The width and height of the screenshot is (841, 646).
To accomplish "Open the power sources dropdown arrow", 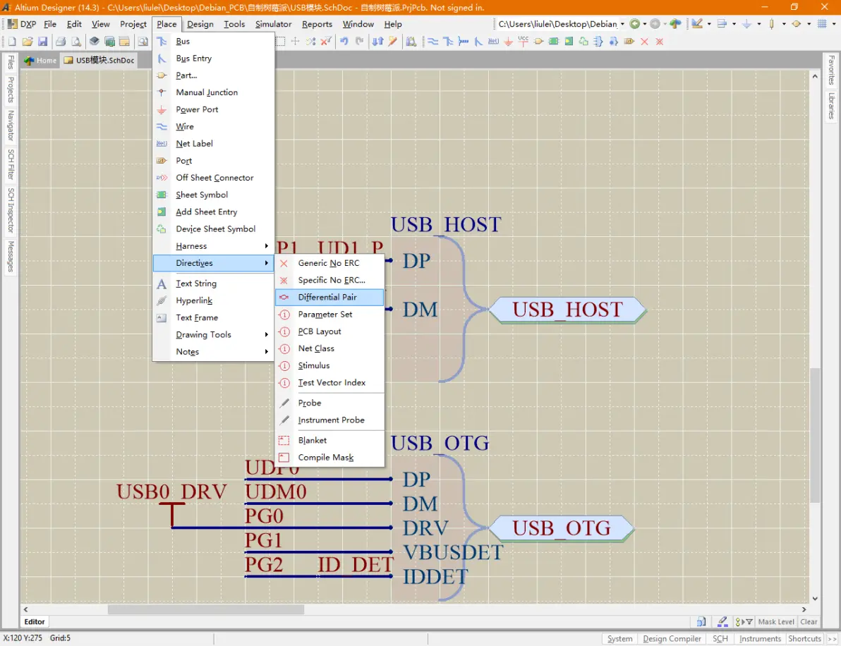I will pyautogui.click(x=759, y=23).
